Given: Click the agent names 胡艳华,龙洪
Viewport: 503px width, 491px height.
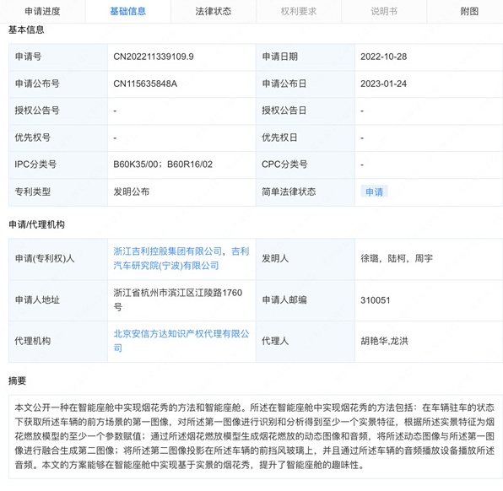Looking at the screenshot, I should tap(384, 341).
